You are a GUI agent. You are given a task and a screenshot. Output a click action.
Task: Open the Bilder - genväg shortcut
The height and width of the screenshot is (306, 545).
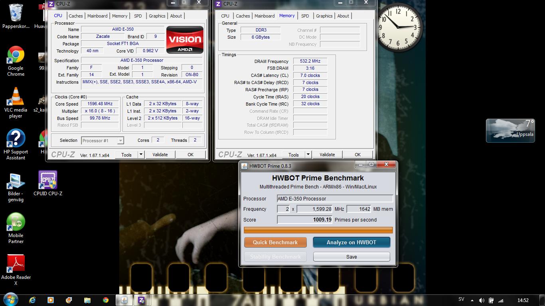[x=16, y=187]
